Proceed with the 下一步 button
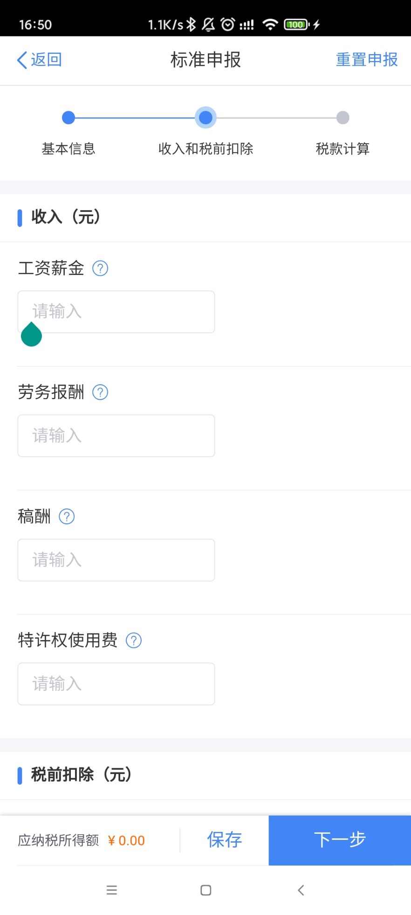The width and height of the screenshot is (411, 915). click(340, 840)
